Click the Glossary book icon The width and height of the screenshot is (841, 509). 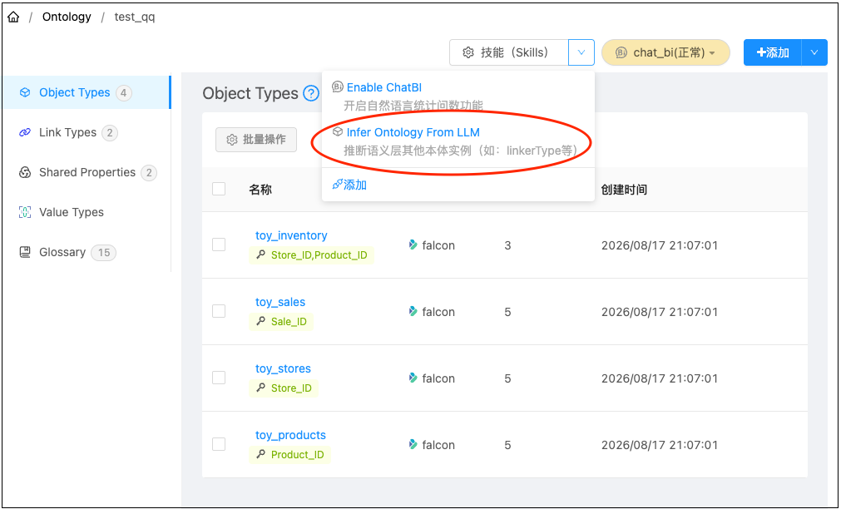point(25,252)
